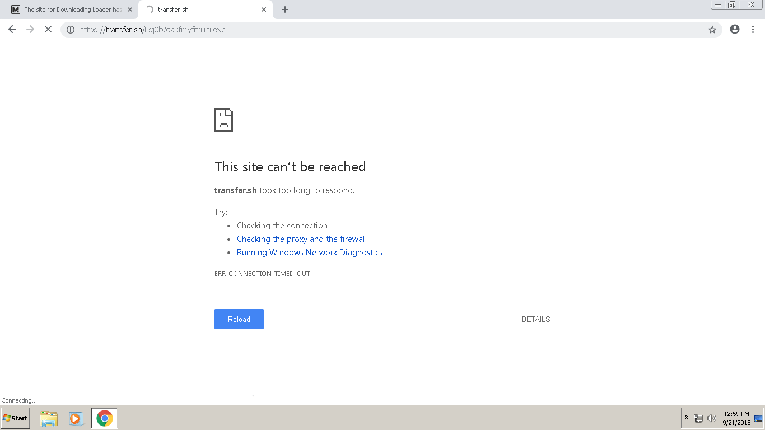The image size is (765, 430).
Task: Click 'Checking the connection' text
Action: (x=282, y=226)
